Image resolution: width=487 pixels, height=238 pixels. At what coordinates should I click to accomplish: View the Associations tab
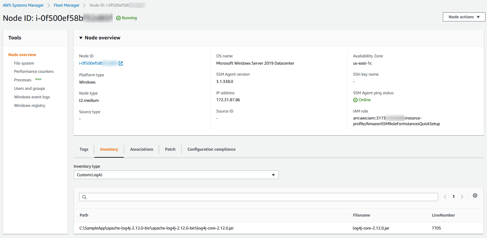(x=141, y=149)
